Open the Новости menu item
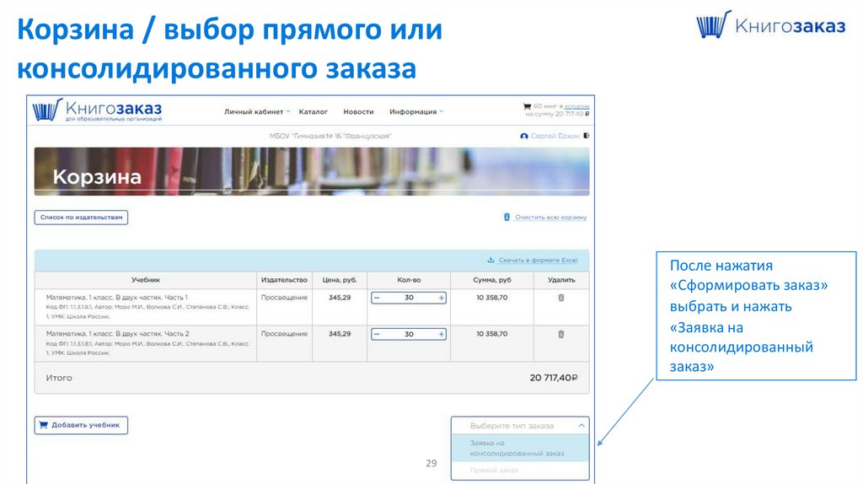863x484 pixels. [x=358, y=111]
